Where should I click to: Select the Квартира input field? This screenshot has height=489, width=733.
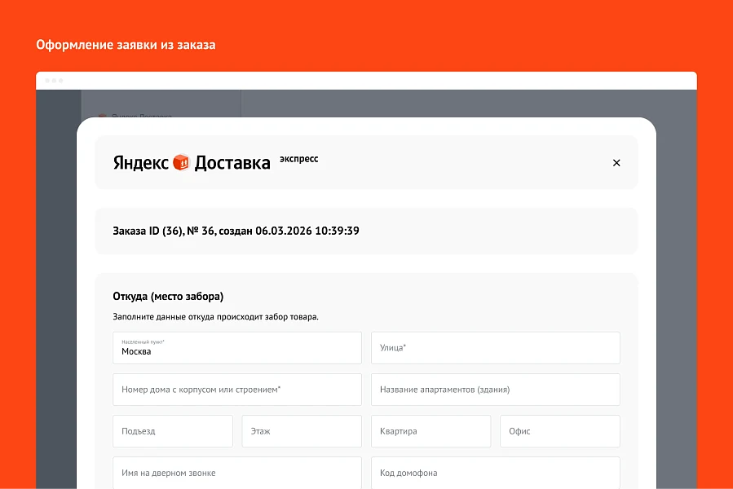(431, 431)
